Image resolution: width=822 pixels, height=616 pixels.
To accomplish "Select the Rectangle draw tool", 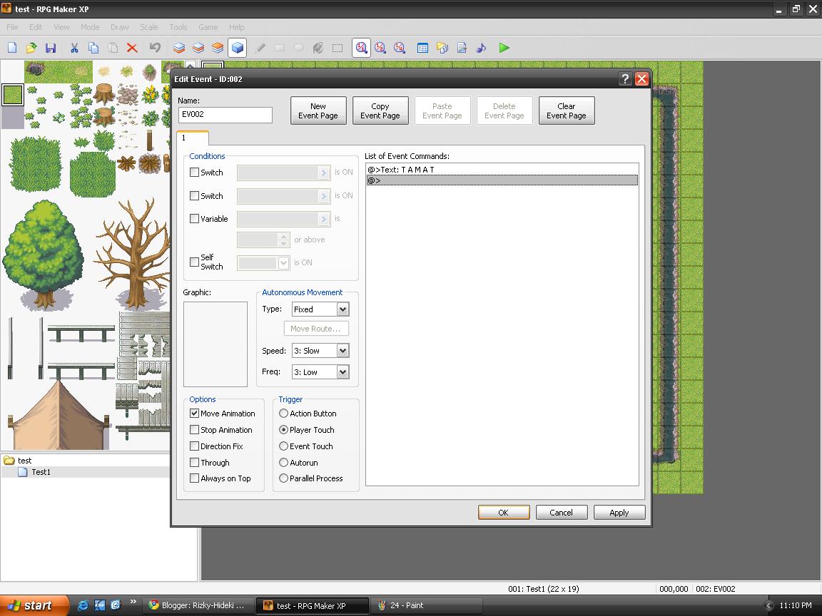I will pos(280,48).
